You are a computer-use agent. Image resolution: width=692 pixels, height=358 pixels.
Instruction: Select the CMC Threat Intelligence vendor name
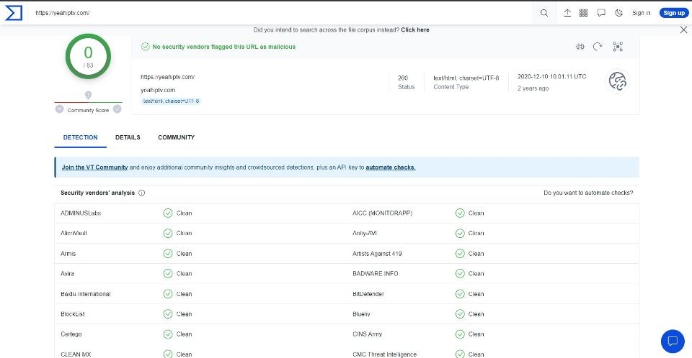pyautogui.click(x=384, y=354)
